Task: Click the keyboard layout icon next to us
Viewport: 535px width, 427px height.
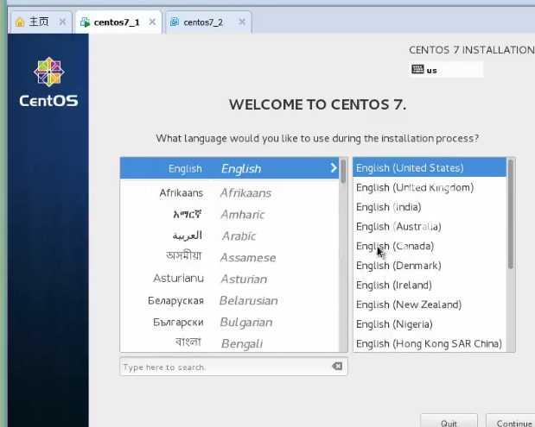Action: 417,70
